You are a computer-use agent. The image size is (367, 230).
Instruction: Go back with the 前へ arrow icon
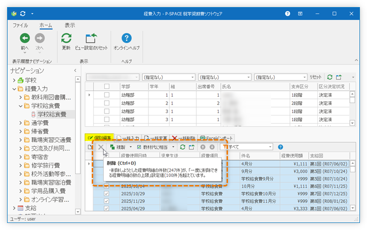25,39
